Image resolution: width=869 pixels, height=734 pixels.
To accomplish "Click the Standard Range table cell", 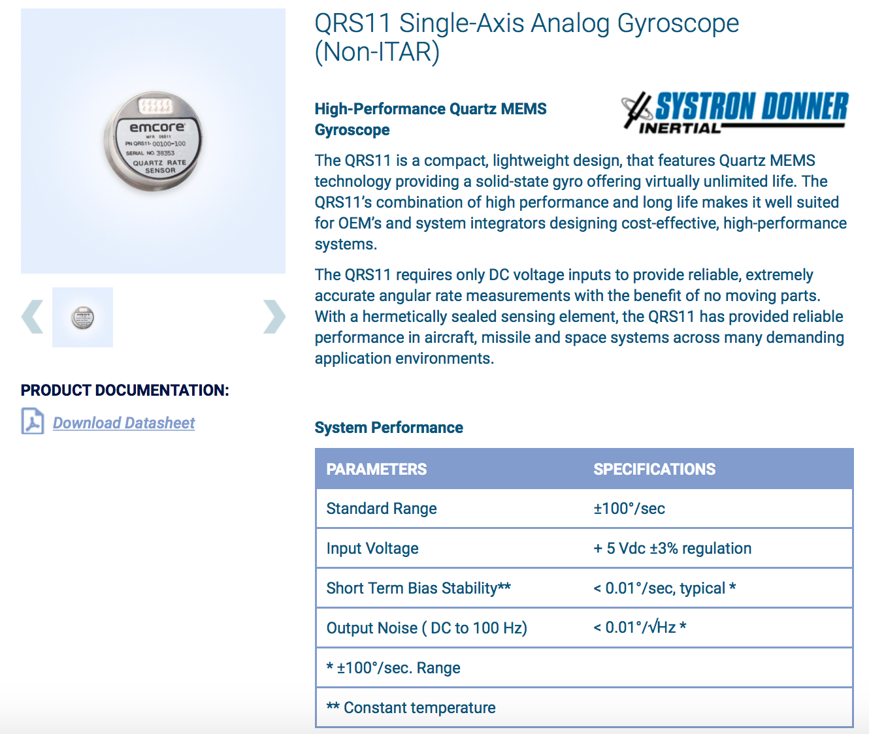I will 382,509.
